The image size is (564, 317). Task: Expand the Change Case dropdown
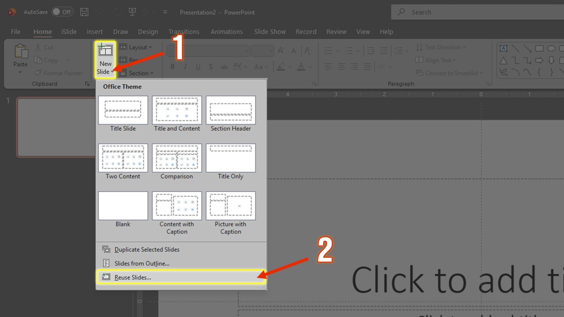click(x=261, y=66)
